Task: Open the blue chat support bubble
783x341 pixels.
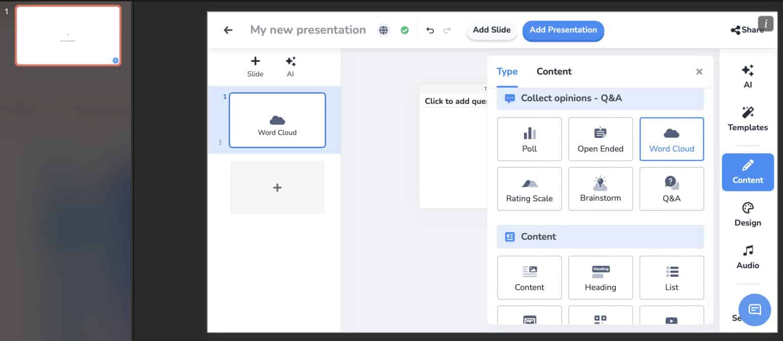Action: [754, 309]
